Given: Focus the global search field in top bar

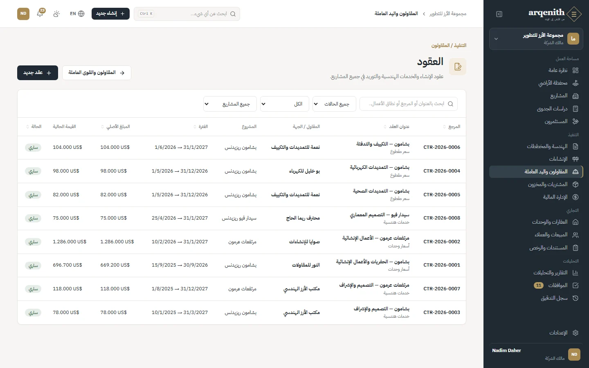Looking at the screenshot, I should click(187, 13).
